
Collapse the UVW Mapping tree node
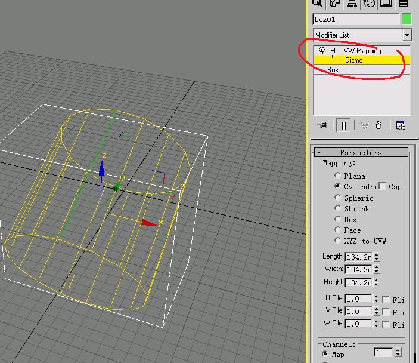point(332,51)
